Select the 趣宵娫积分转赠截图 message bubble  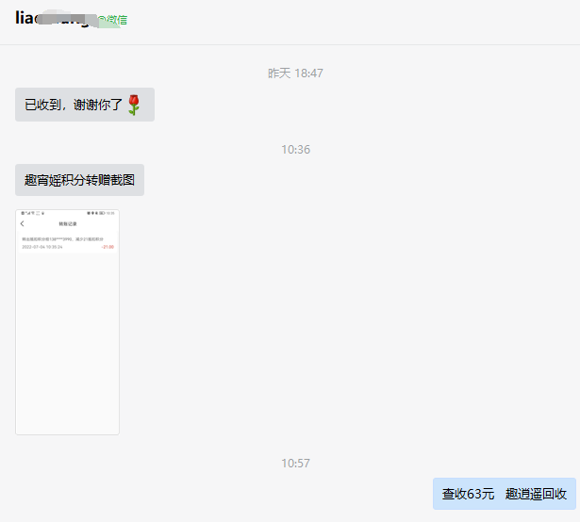pos(79,180)
